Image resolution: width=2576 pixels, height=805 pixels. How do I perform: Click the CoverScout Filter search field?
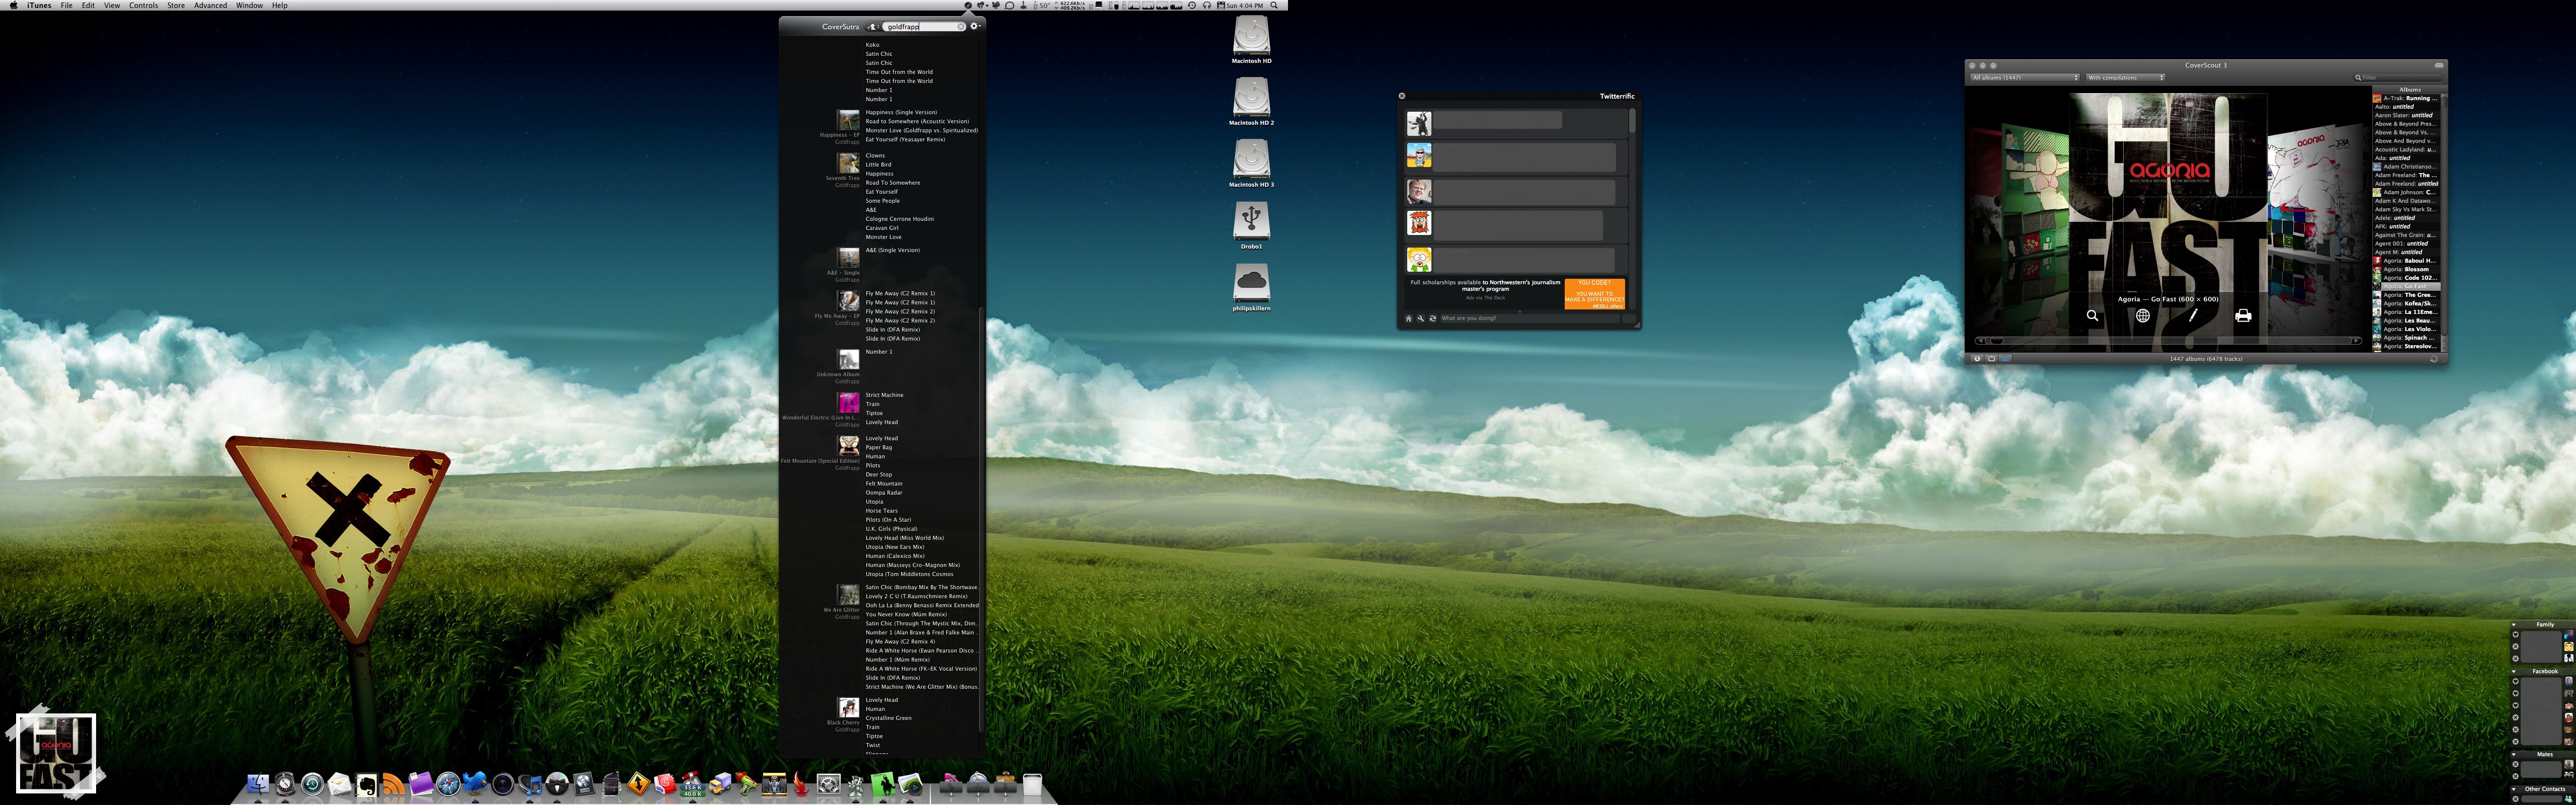(x=2398, y=77)
